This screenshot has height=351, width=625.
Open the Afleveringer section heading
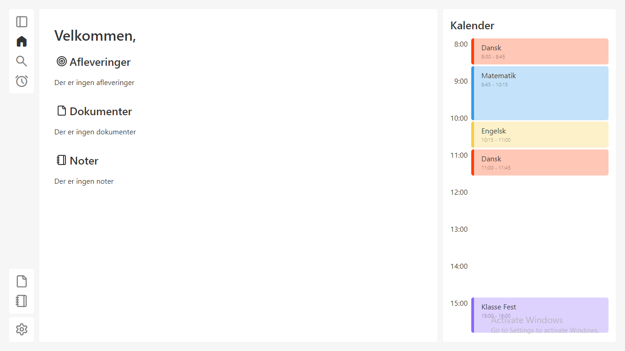pyautogui.click(x=100, y=62)
